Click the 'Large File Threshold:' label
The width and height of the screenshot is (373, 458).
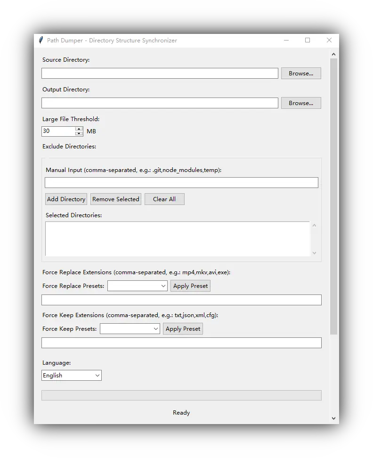pyautogui.click(x=71, y=119)
